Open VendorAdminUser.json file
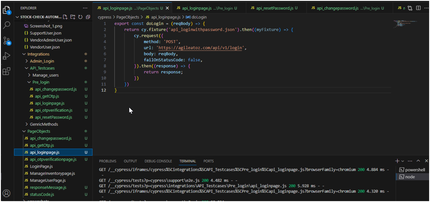 click(x=53, y=40)
